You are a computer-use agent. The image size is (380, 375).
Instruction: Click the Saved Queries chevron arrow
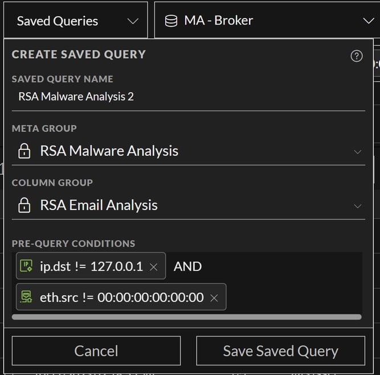click(x=133, y=21)
